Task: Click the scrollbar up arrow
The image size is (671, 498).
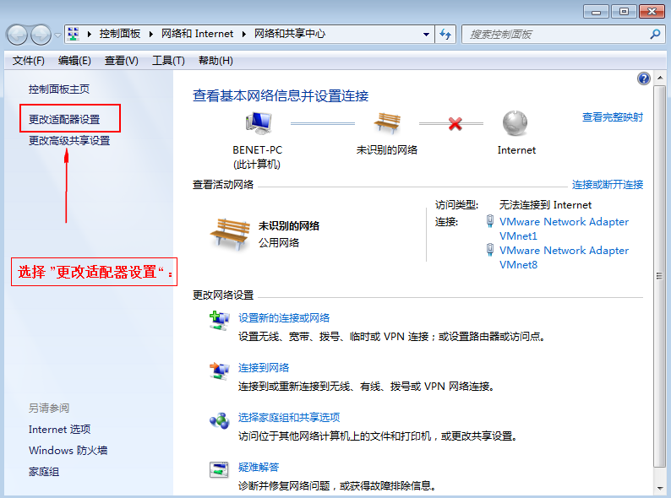Action: pyautogui.click(x=660, y=78)
